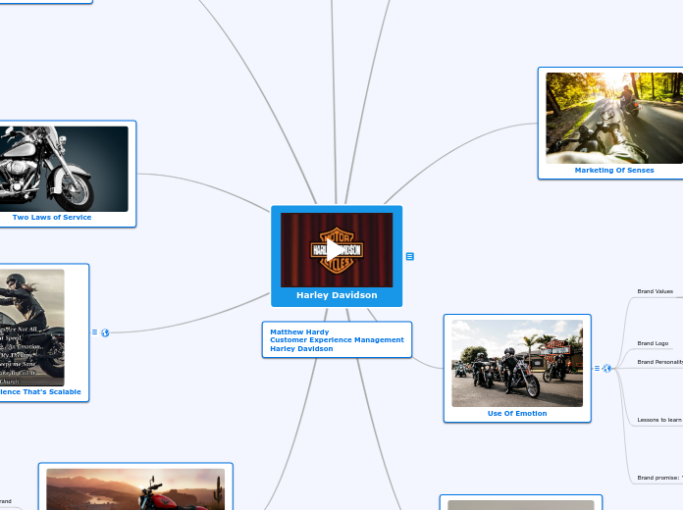Open the Marketing Of Senses forest road image

pos(614,118)
